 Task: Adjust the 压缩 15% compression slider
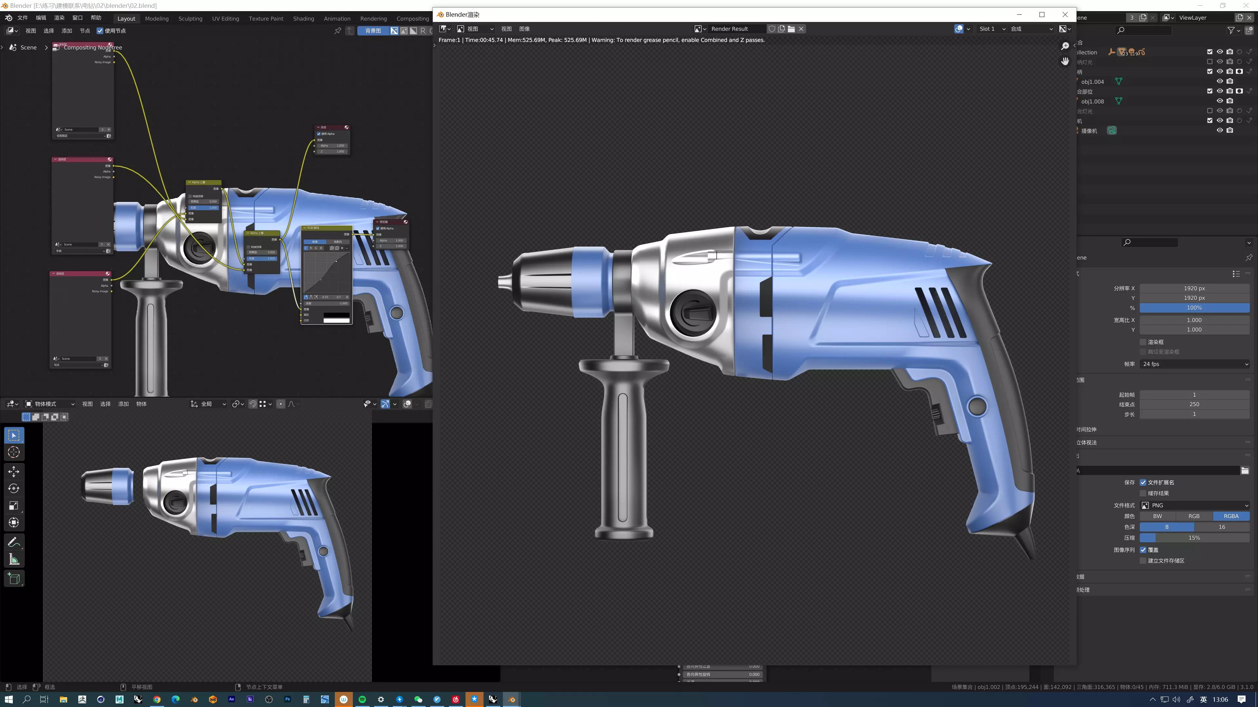[x=1194, y=538]
